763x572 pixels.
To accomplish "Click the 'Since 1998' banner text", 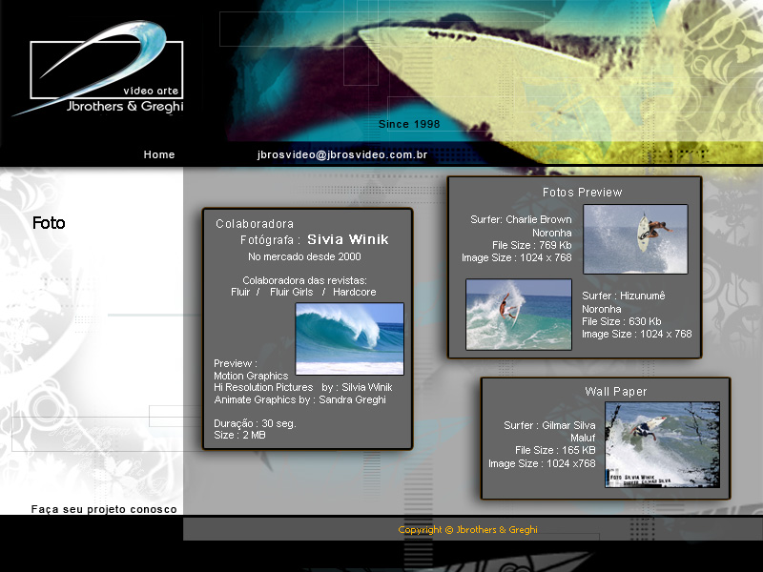I will tap(409, 124).
